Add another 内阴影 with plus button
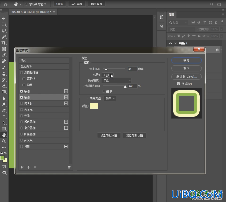 coord(66,103)
